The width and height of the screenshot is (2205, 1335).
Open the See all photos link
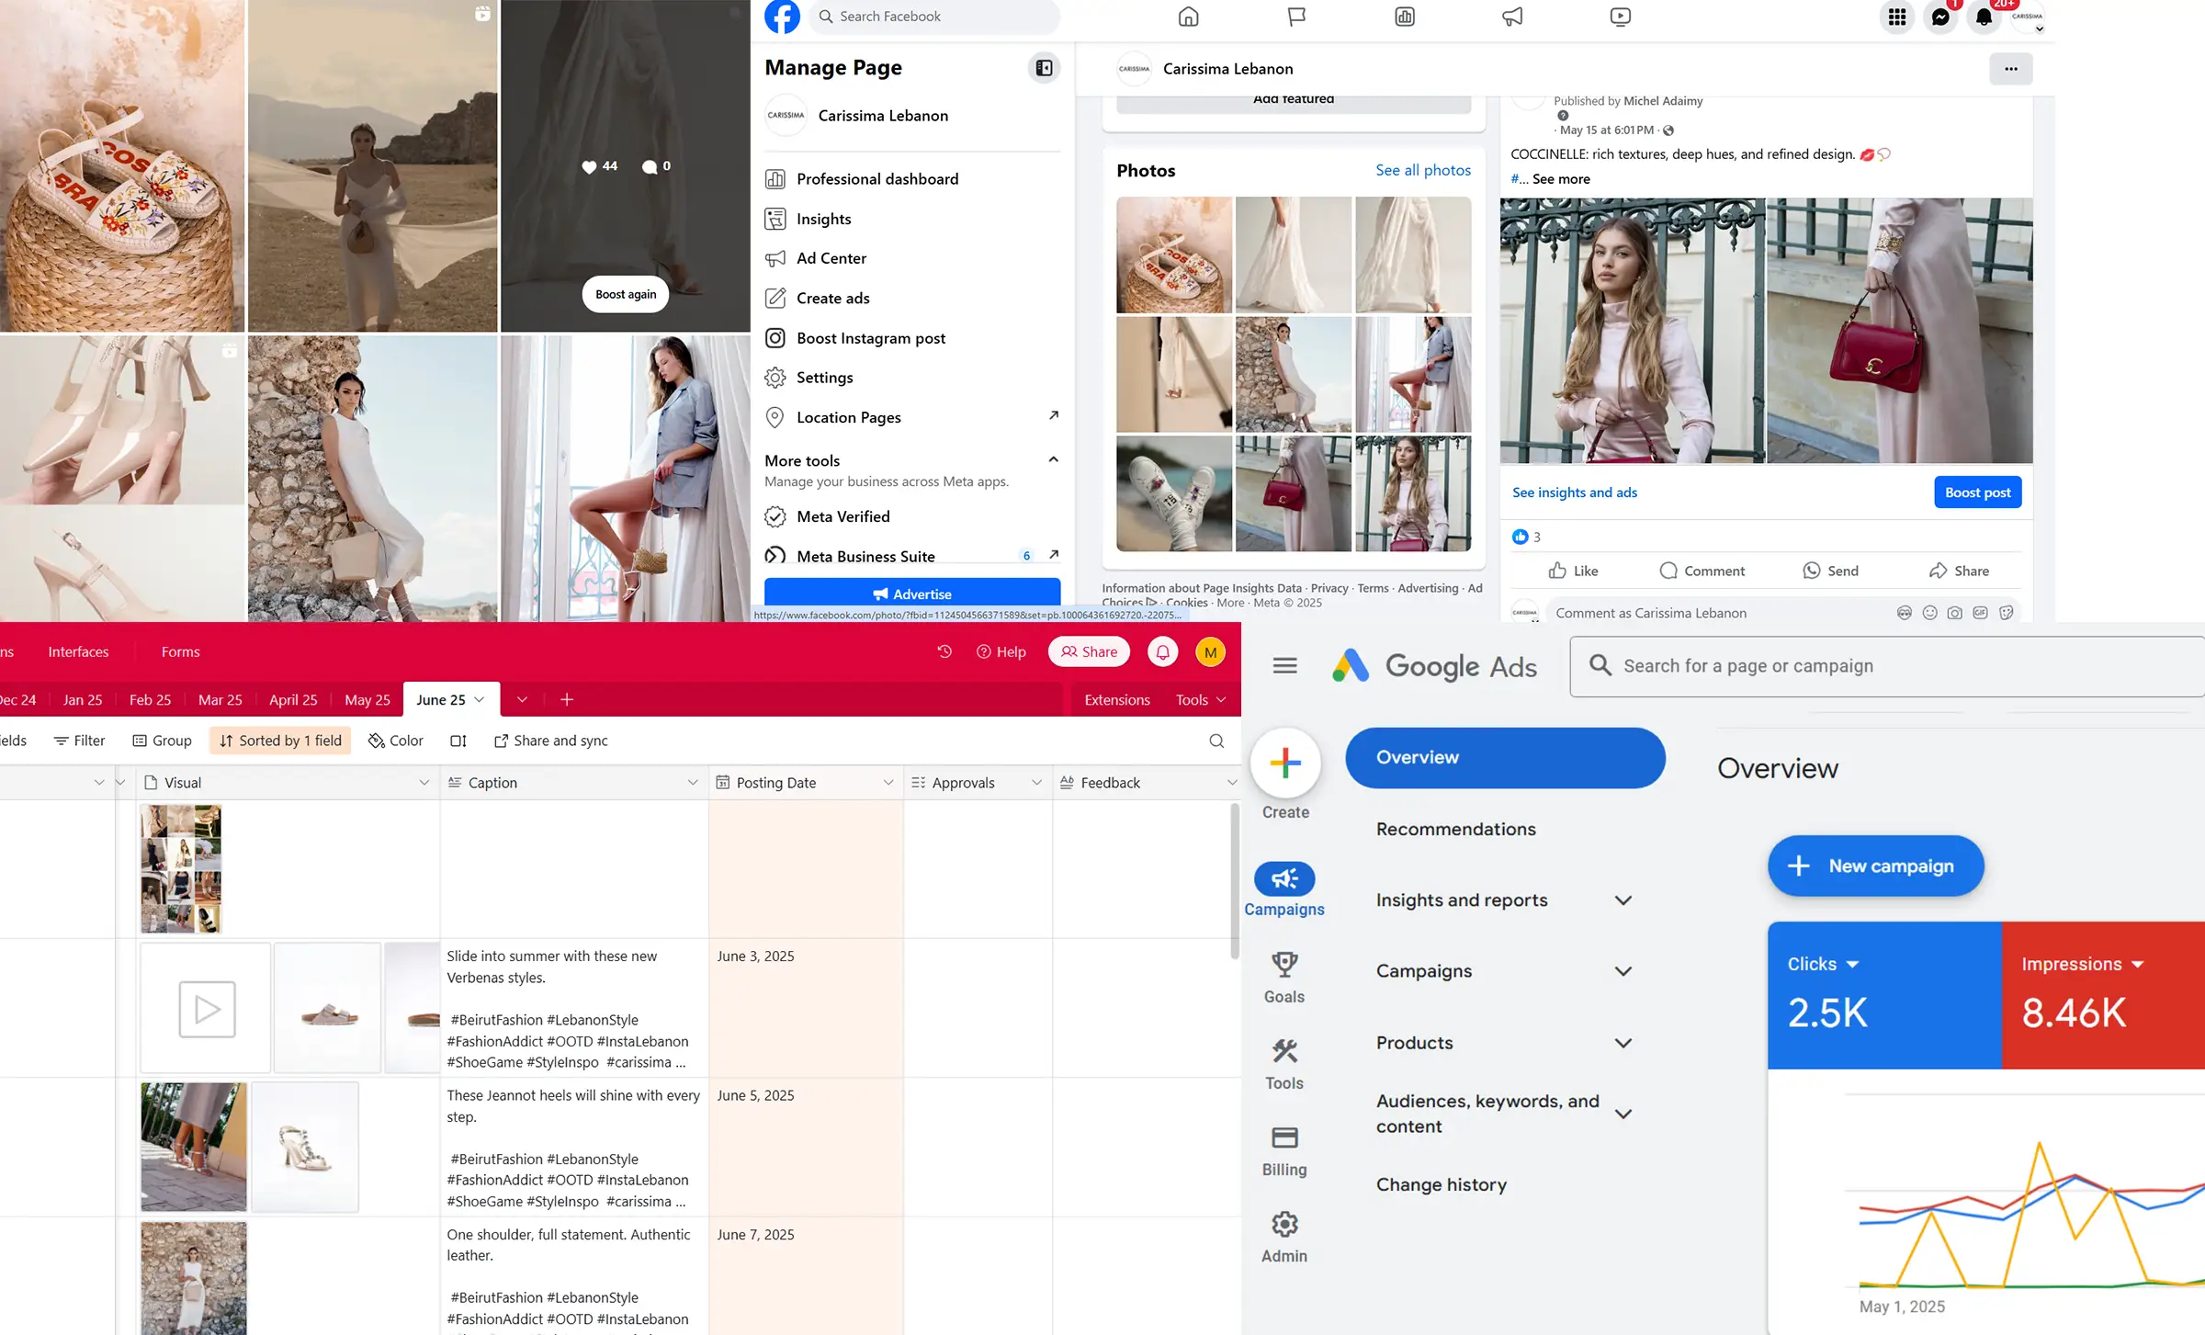click(1422, 170)
